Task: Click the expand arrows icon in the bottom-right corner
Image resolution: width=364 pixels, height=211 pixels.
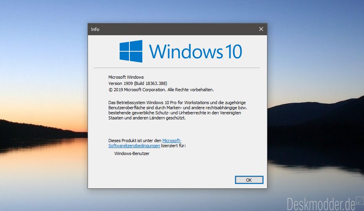Action: 360,201
